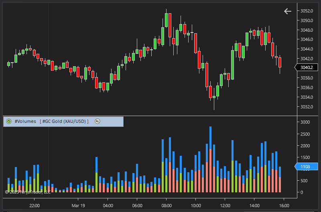321x212 pixels.
Task: Mute the #Volumes indicator via speaker icon
Action: click(98, 121)
